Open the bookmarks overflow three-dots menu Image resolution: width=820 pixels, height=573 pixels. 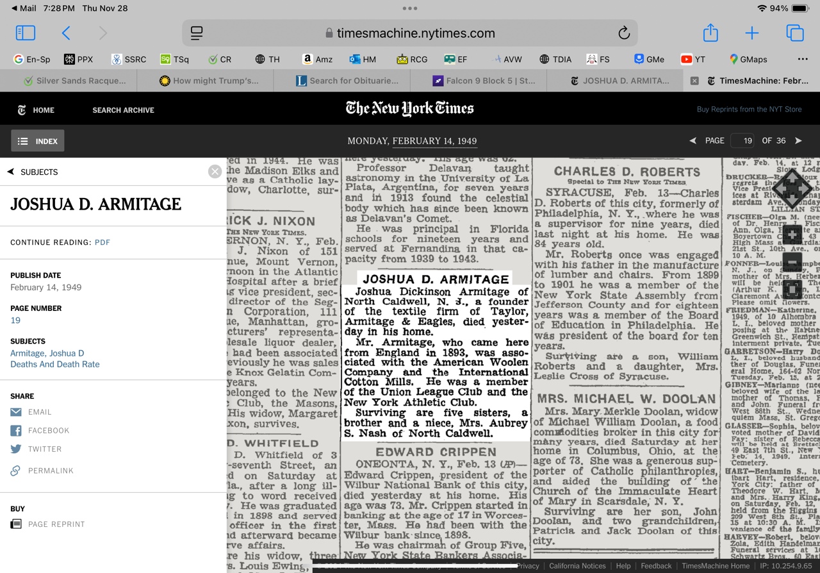point(803,59)
